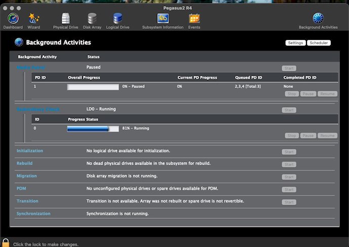Image resolution: width=349 pixels, height=247 pixels.
Task: Click "Click the lock to make changes." text
Action: point(46,244)
